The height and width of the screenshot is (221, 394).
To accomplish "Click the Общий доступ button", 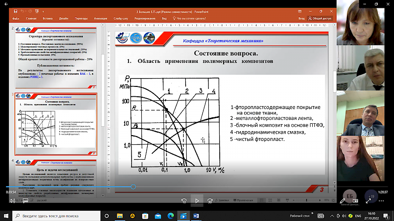I will pyautogui.click(x=320, y=18).
